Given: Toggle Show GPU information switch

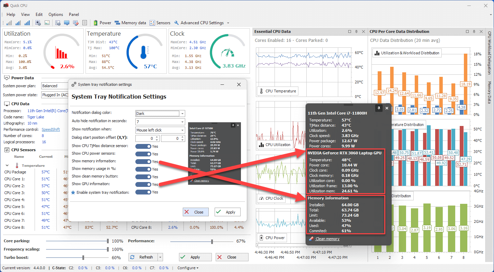Looking at the screenshot, I should pos(143,184).
